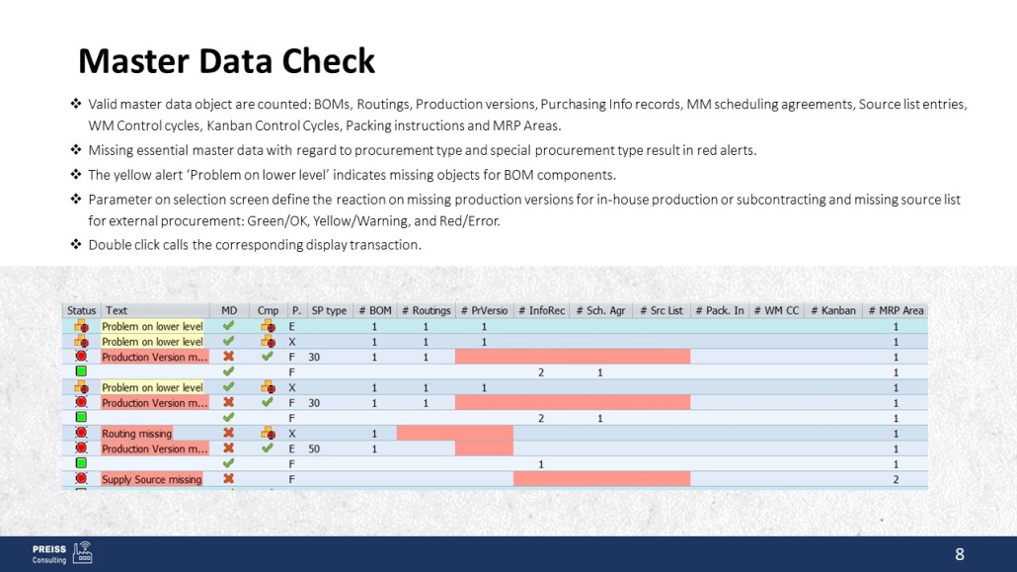Viewport: 1017px width, 572px height.
Task: Click status warning icon in first table row
Action: [x=81, y=326]
